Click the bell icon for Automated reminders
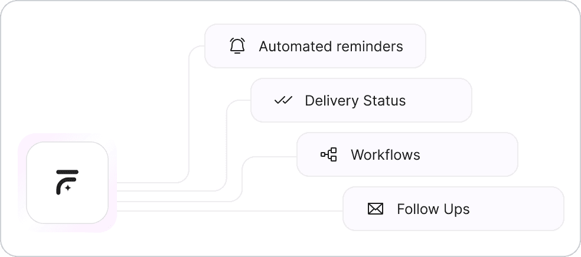Screen dimensions: 581x257 pos(237,46)
